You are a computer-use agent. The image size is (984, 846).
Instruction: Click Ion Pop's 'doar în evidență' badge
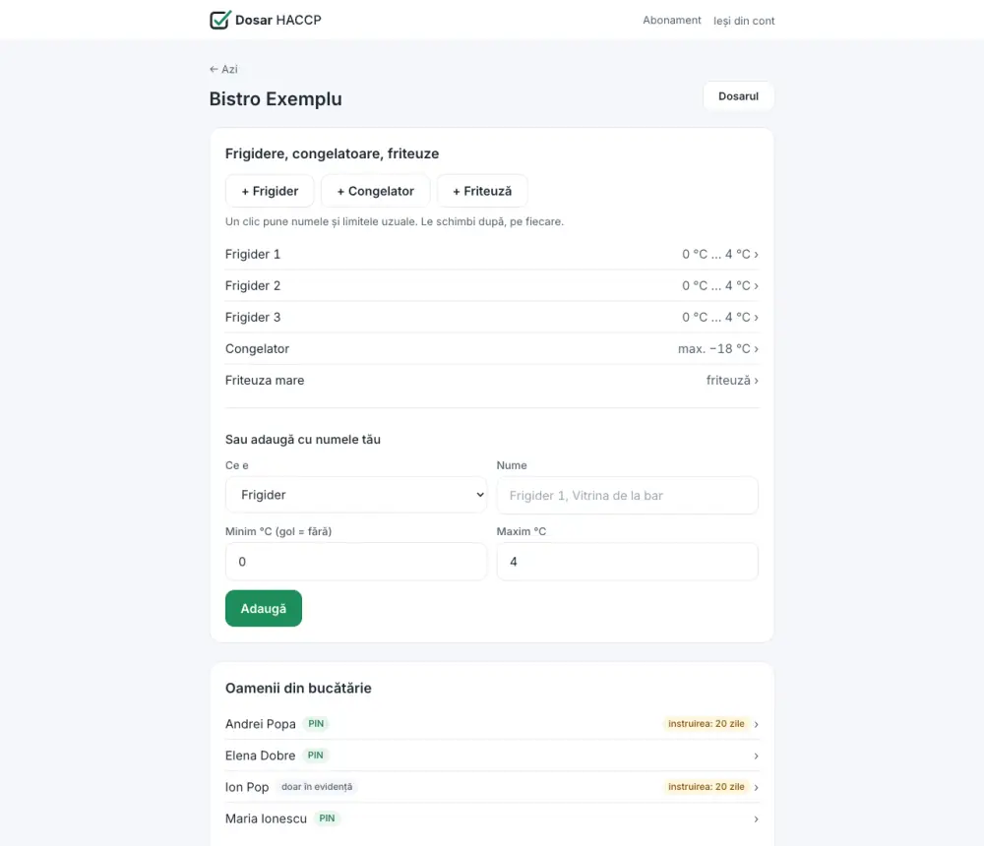coord(317,787)
